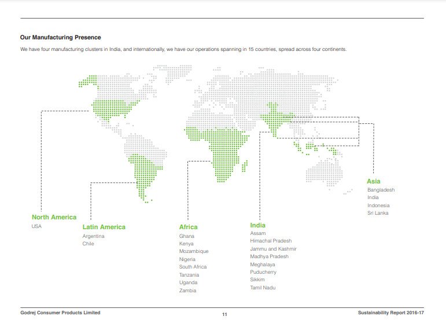This screenshot has width=446, height=327.
Task: Click 'Nigeria' in the Africa list
Action: coord(187,259)
